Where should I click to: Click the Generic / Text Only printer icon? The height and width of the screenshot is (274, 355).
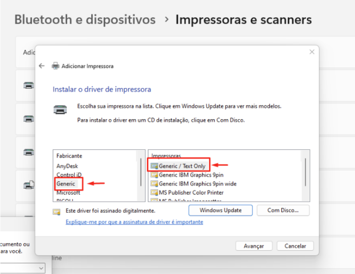coord(154,166)
